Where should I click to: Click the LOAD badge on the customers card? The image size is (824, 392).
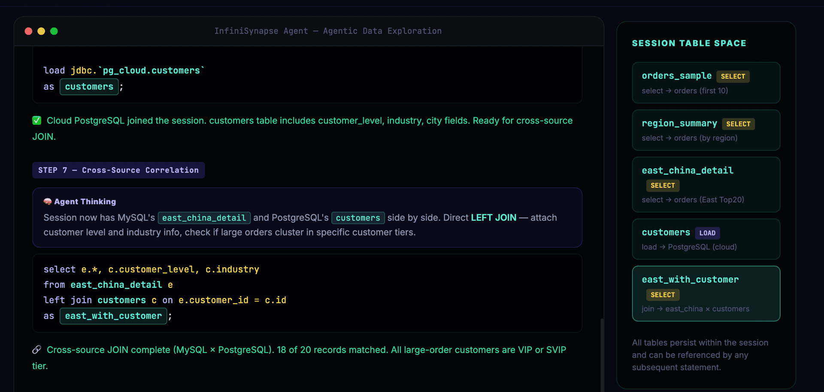[707, 233]
